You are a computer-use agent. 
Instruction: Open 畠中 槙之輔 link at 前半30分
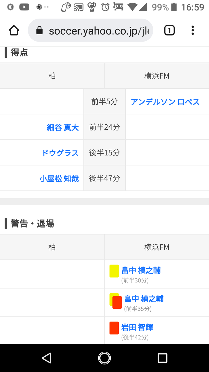click(141, 270)
